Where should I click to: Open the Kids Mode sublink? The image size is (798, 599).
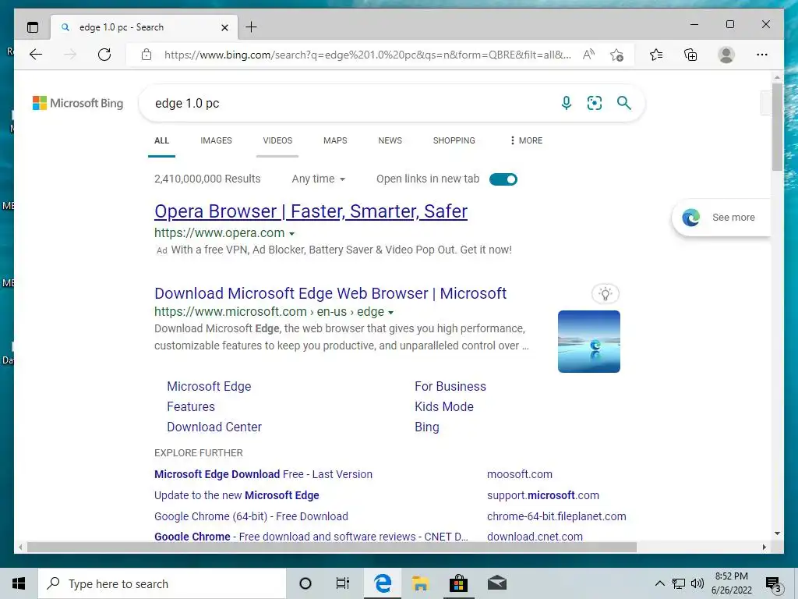coord(444,407)
